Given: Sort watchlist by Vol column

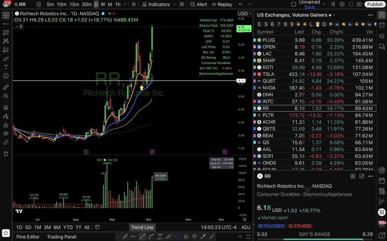Looking at the screenshot, I should pyautogui.click(x=369, y=32).
